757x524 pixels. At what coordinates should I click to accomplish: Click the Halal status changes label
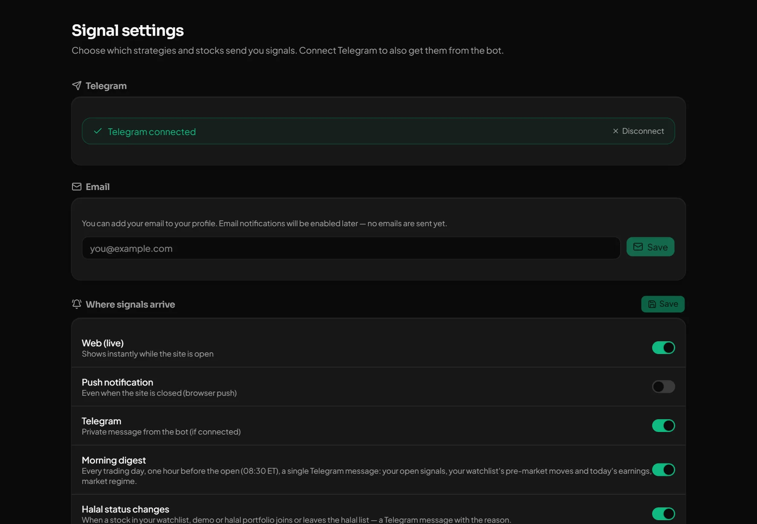pyautogui.click(x=125, y=509)
